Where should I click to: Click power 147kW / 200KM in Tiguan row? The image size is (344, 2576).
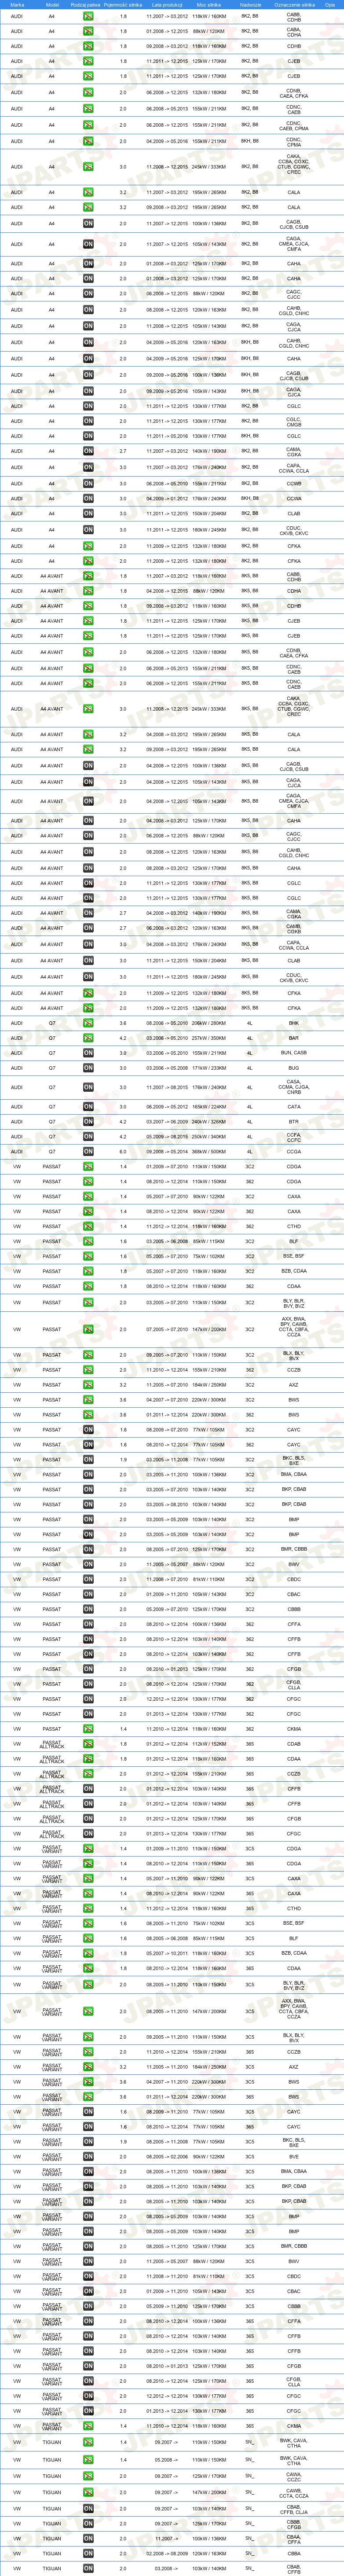coord(209,2492)
